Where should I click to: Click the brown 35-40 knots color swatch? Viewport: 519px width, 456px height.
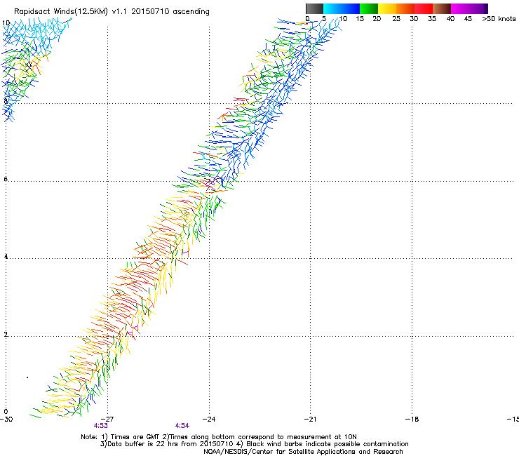[x=442, y=8]
